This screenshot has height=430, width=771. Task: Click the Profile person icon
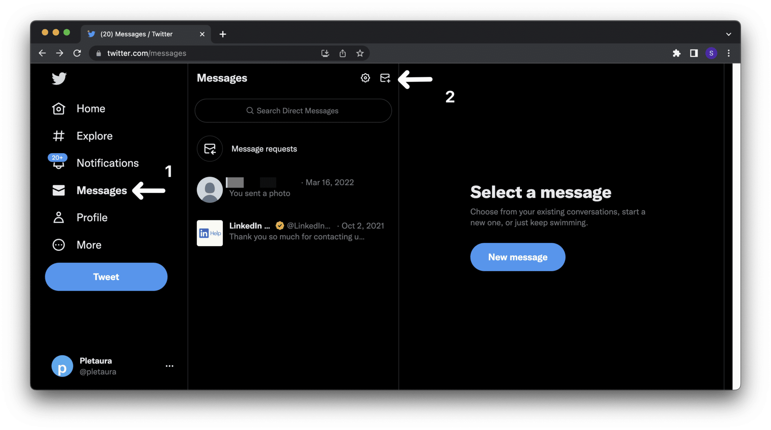[59, 217]
